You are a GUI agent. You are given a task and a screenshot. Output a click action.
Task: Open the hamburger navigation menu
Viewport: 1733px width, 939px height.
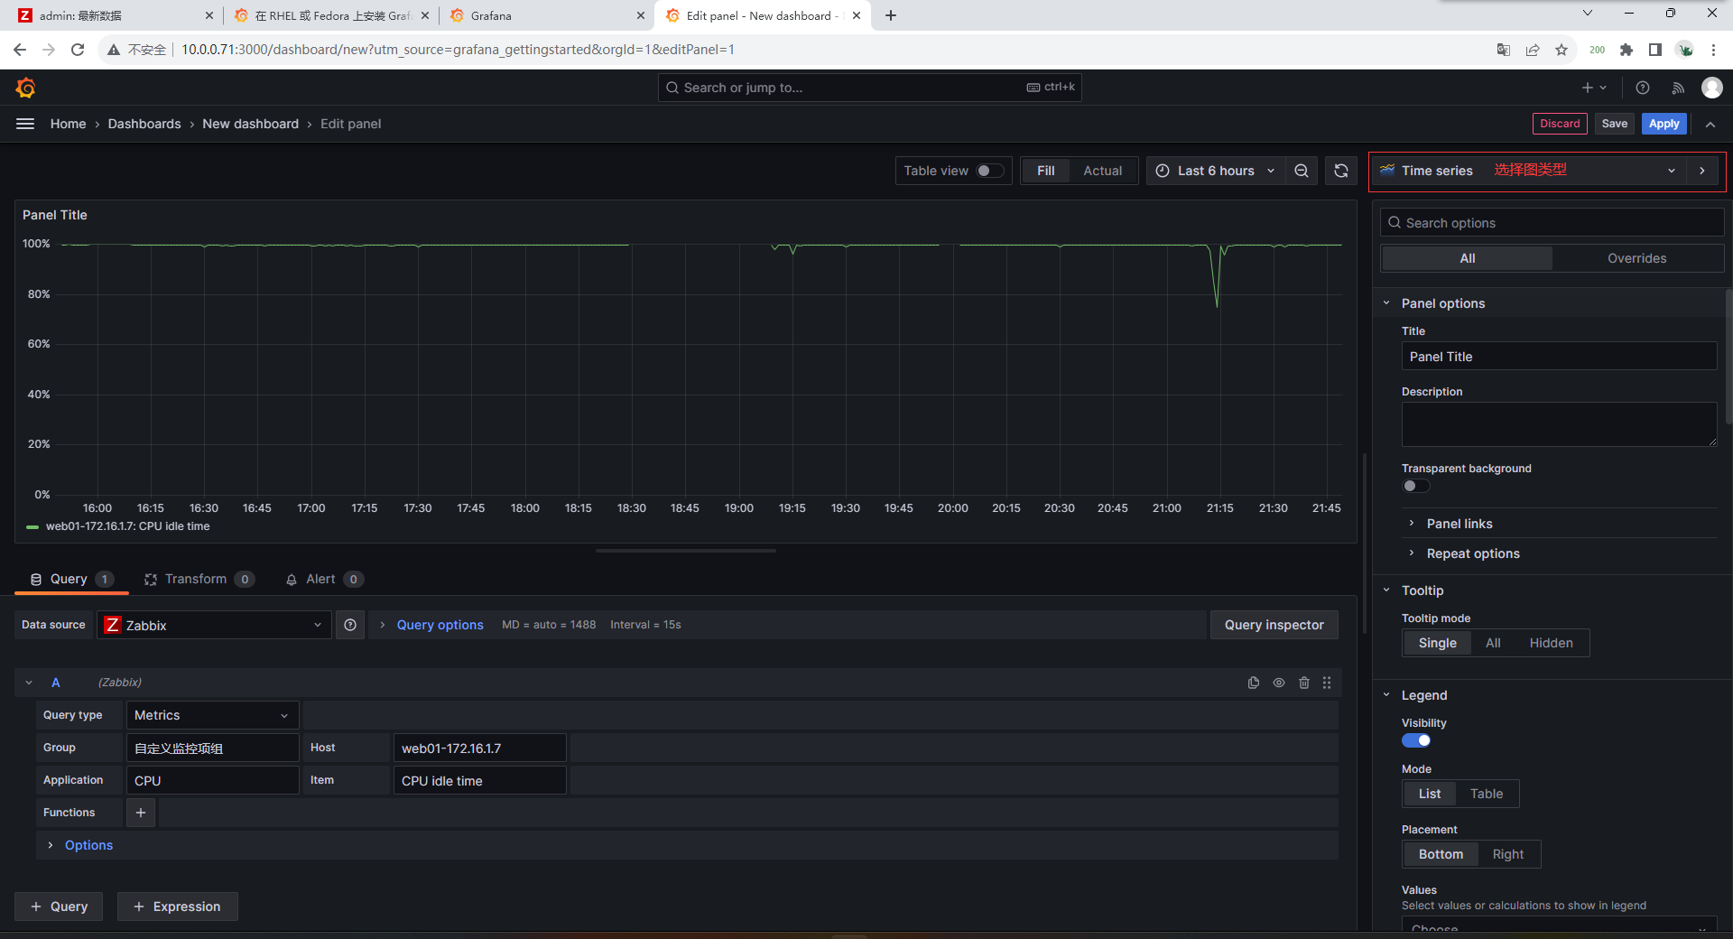click(25, 124)
